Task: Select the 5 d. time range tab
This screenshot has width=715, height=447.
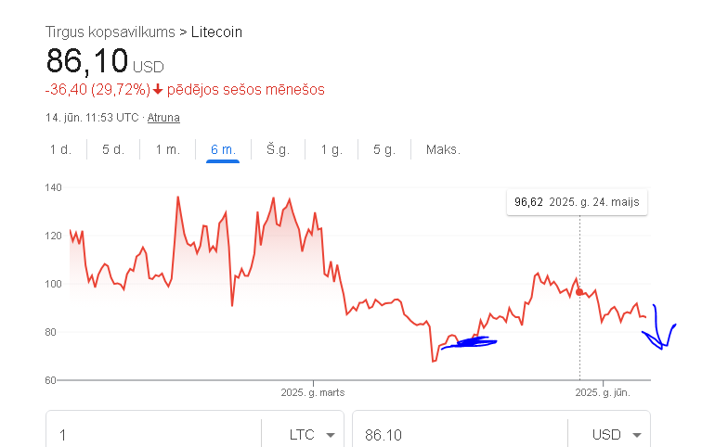Action: coord(113,149)
